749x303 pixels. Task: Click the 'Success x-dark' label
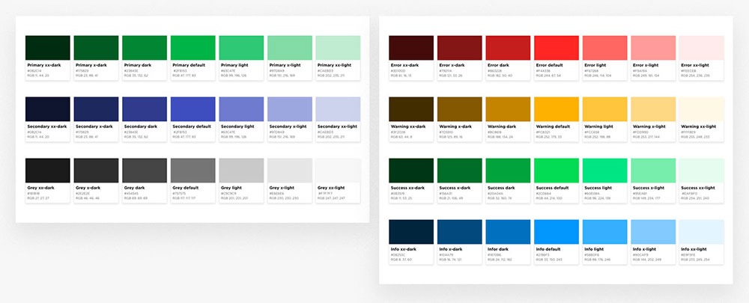455,188
